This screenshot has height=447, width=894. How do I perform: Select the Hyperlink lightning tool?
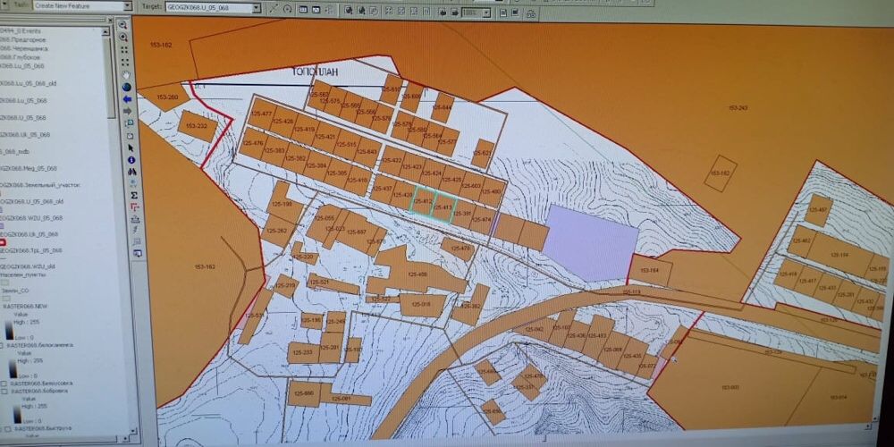click(x=136, y=230)
